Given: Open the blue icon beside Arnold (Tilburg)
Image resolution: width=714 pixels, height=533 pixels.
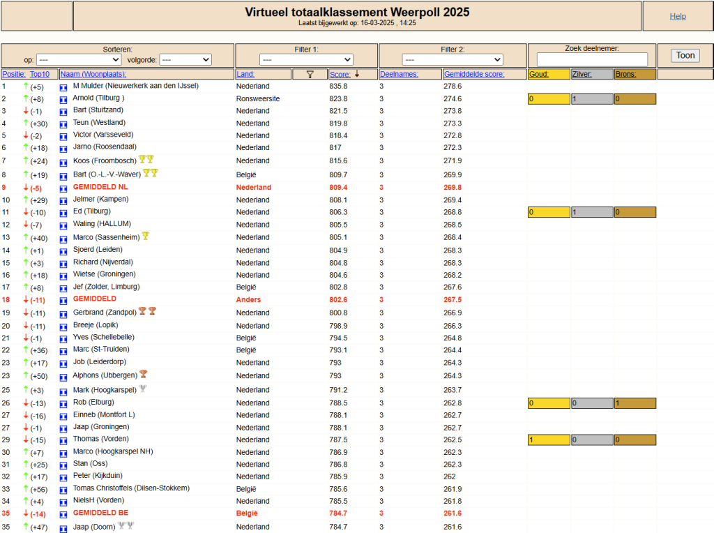Looking at the screenshot, I should pyautogui.click(x=63, y=100).
